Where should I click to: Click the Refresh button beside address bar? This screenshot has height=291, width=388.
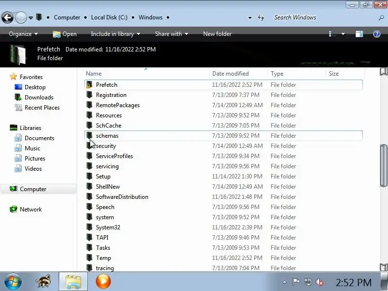point(261,17)
